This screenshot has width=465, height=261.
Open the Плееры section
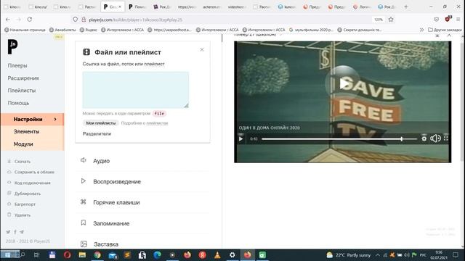(17, 66)
